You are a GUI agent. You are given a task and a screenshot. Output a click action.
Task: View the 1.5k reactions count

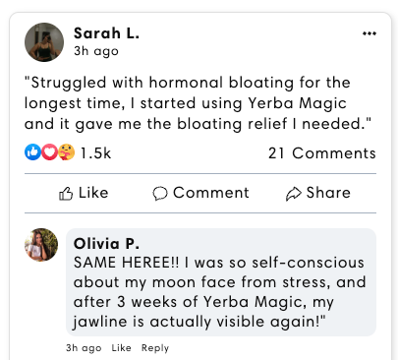pyautogui.click(x=95, y=153)
